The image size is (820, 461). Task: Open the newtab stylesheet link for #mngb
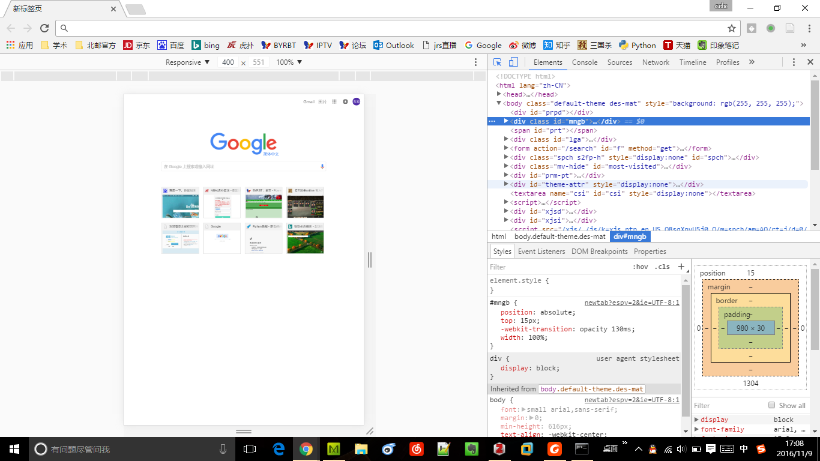point(632,303)
